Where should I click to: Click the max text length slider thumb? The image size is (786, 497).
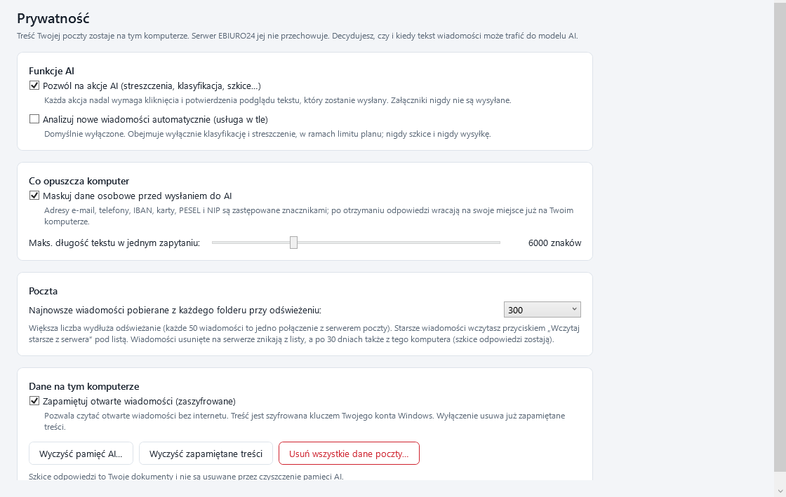(294, 243)
